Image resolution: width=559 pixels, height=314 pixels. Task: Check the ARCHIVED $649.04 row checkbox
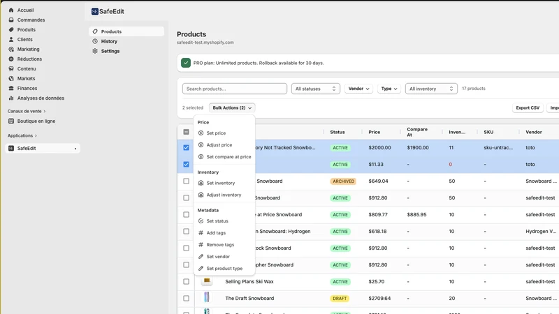pyautogui.click(x=186, y=181)
